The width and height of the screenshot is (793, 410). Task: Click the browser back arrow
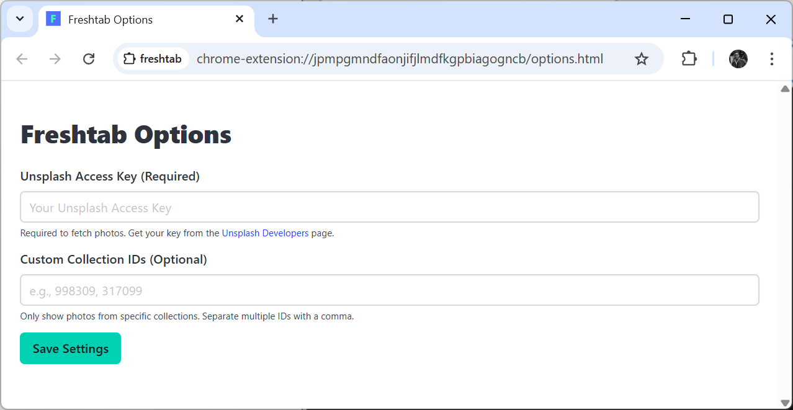[x=22, y=59]
